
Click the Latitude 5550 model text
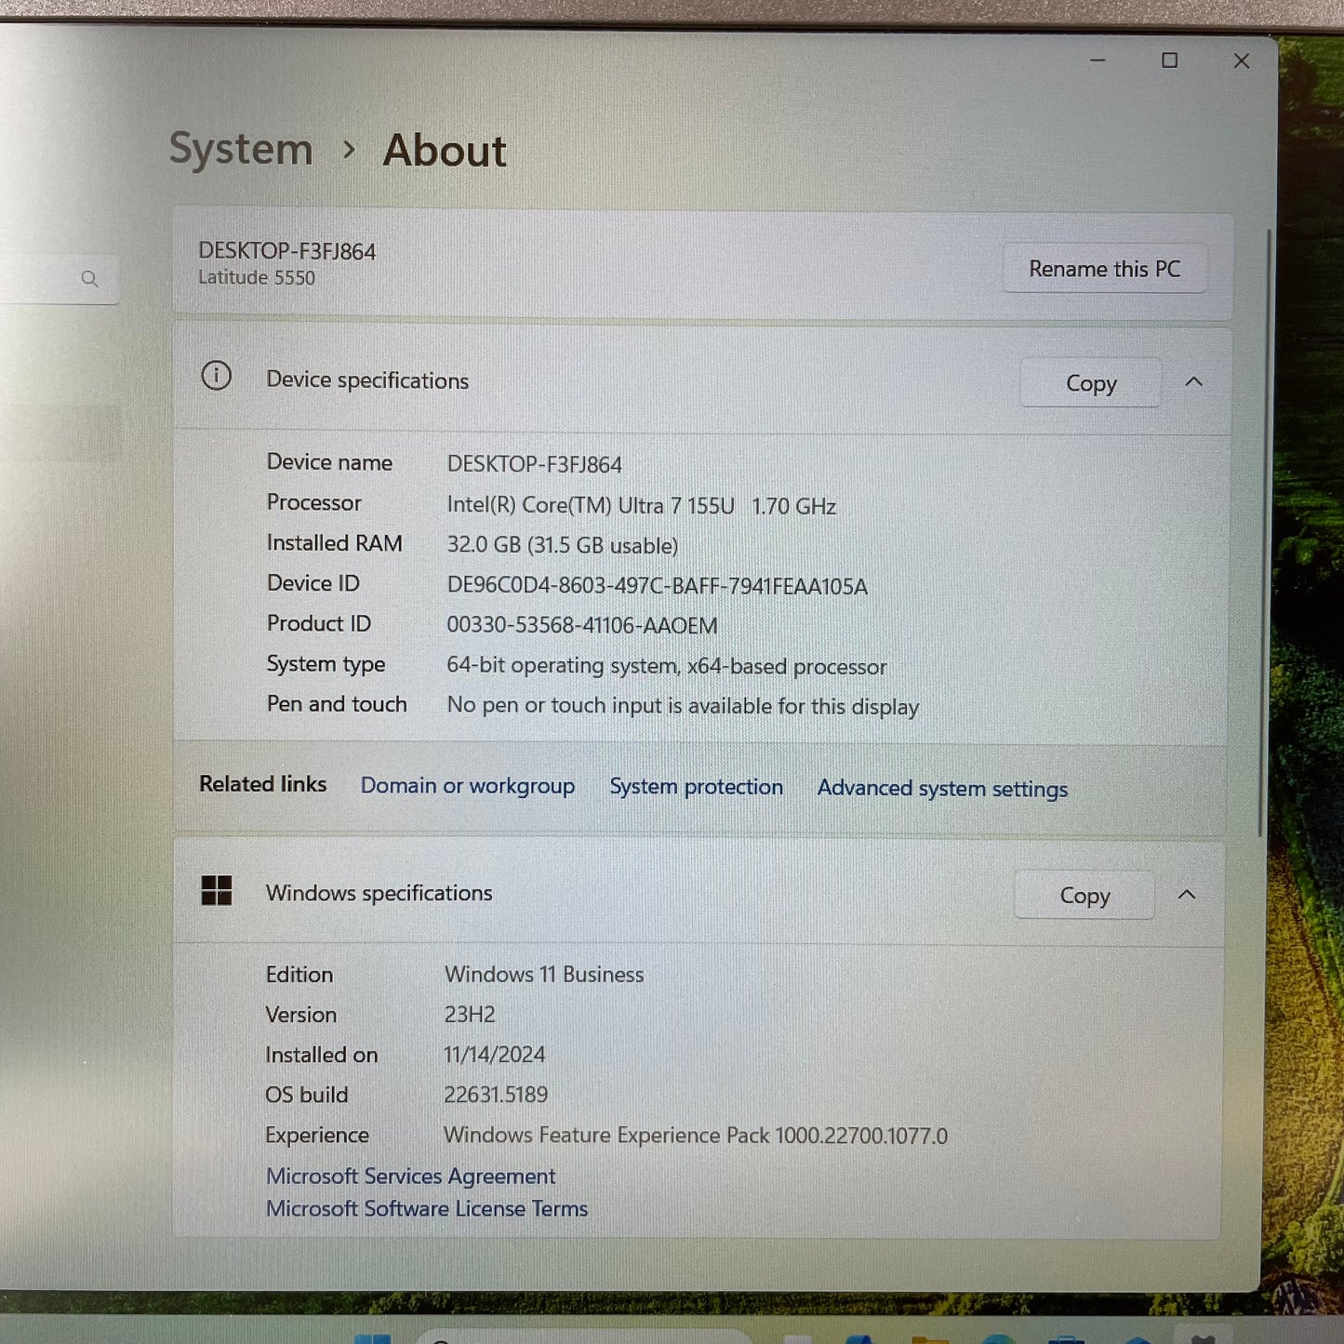pos(257,277)
